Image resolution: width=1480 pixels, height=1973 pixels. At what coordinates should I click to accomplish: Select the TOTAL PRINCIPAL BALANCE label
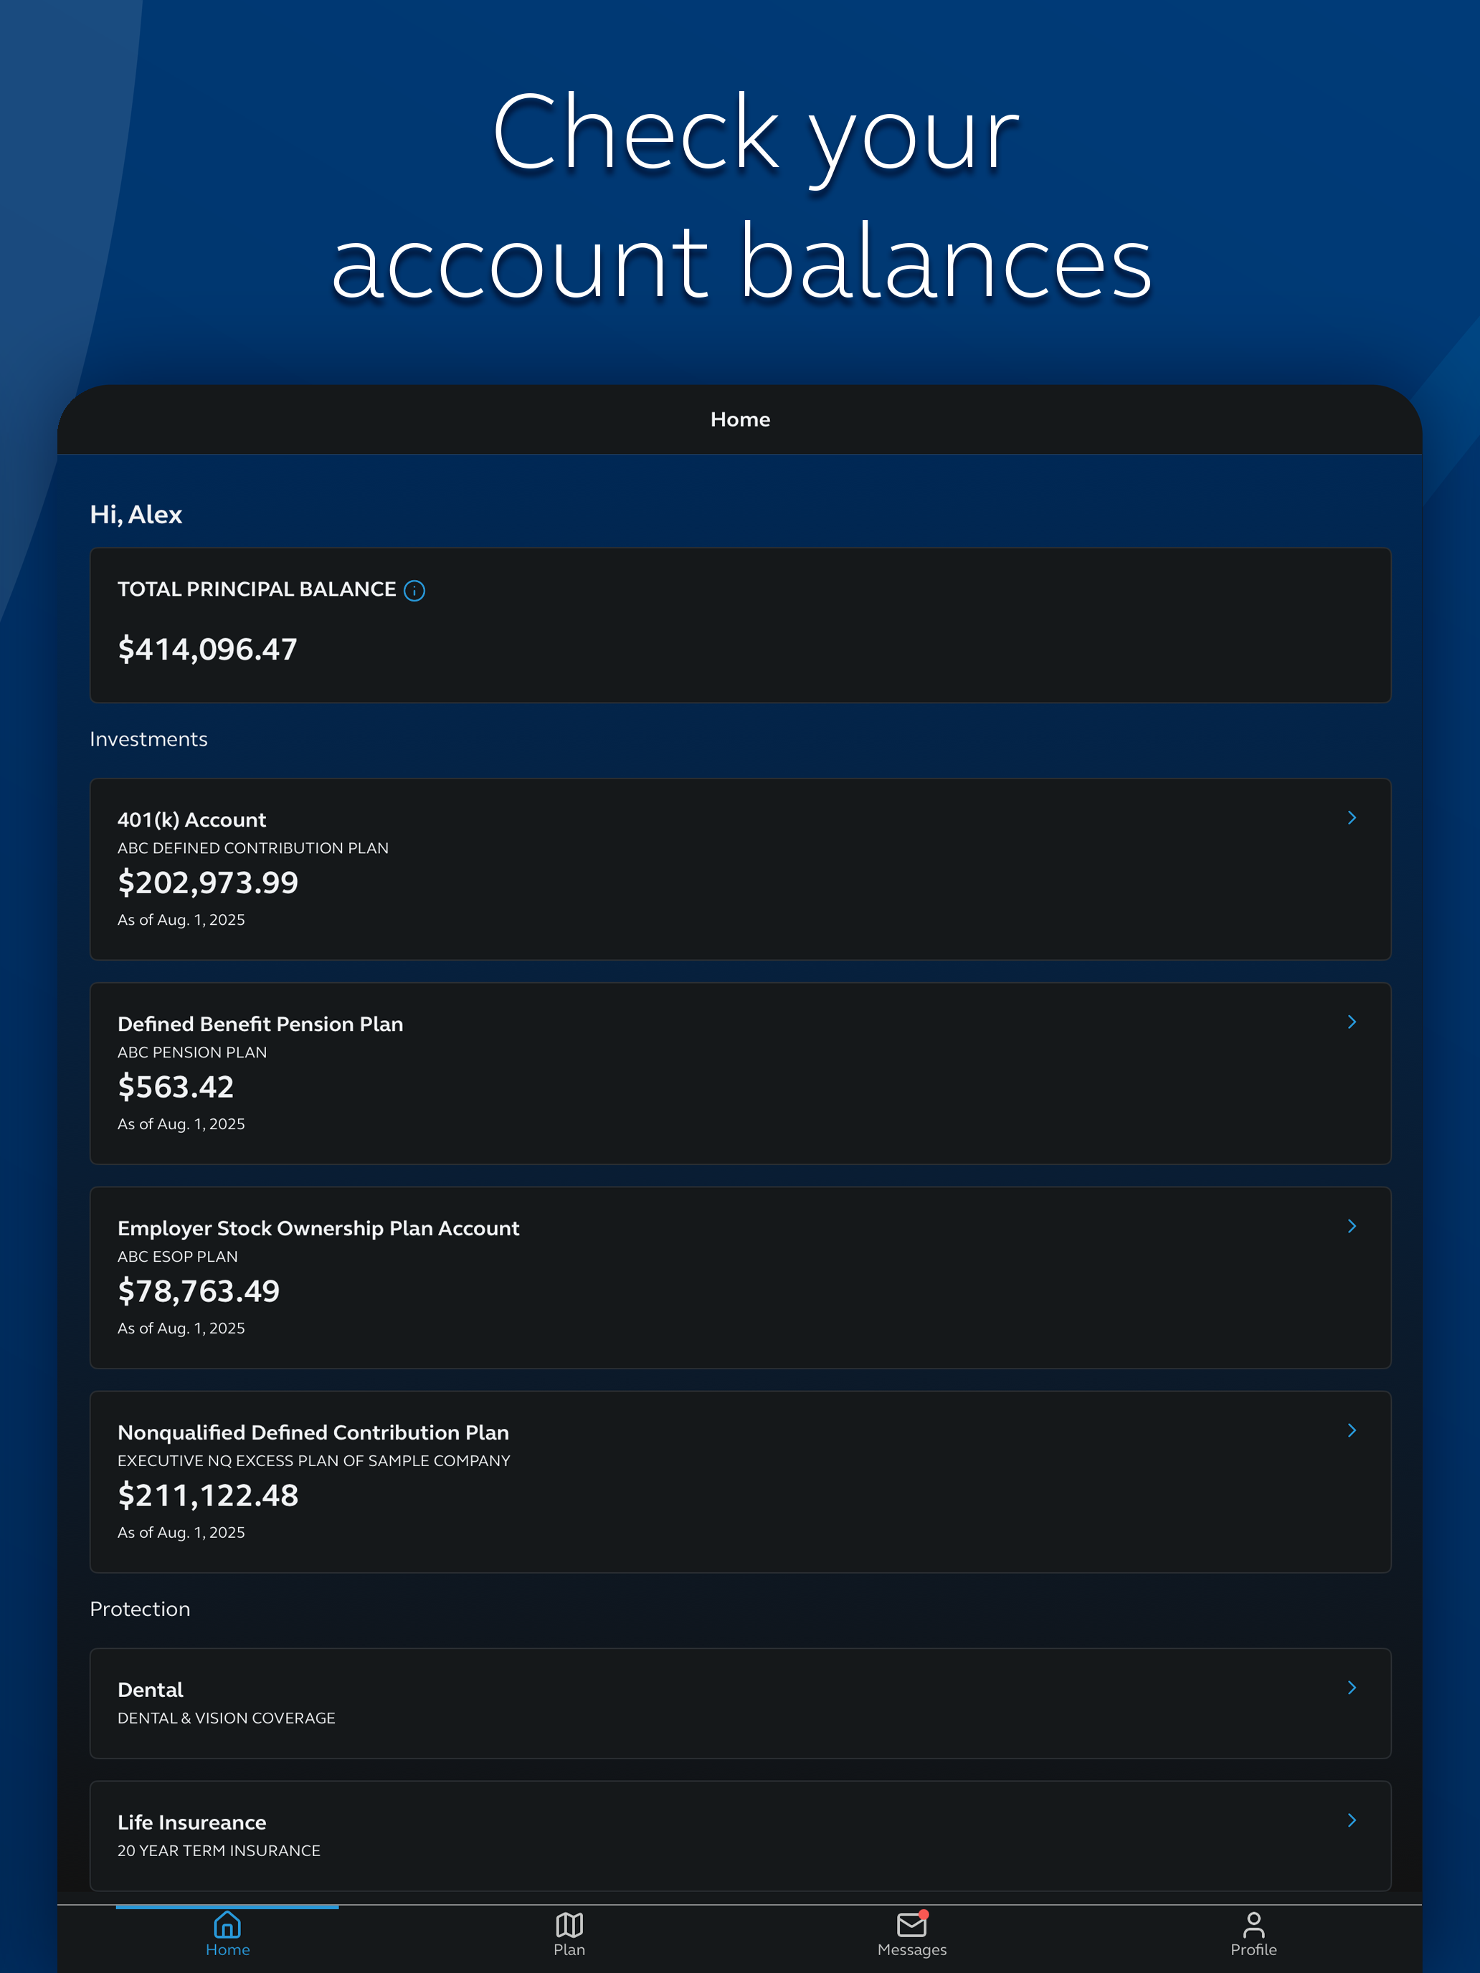(x=257, y=589)
